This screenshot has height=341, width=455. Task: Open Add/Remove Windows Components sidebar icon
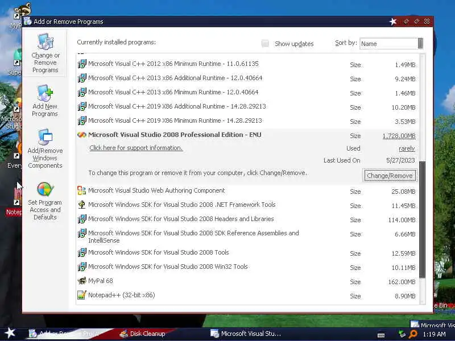[x=45, y=137]
